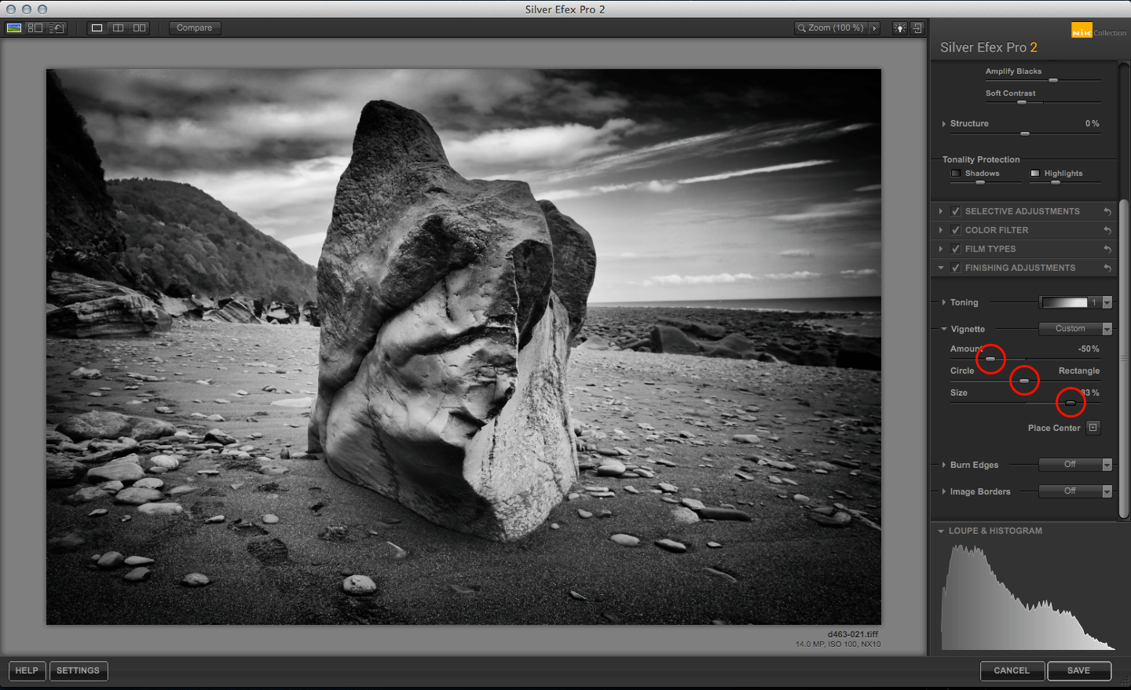
Task: Click Cancel to discard changes
Action: coord(1012,671)
